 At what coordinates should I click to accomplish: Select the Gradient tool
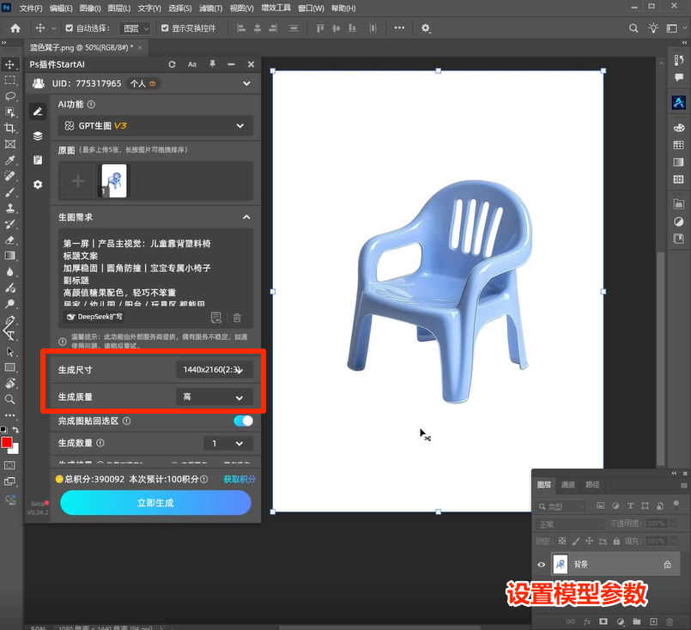9,256
